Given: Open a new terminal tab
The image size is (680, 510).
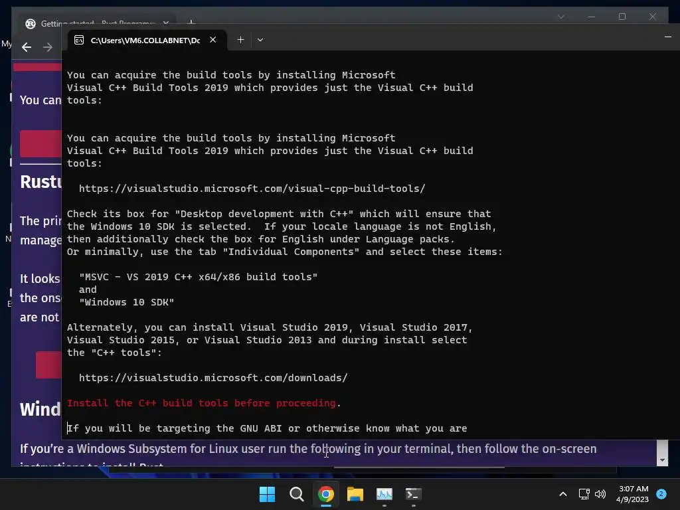Looking at the screenshot, I should 240,40.
